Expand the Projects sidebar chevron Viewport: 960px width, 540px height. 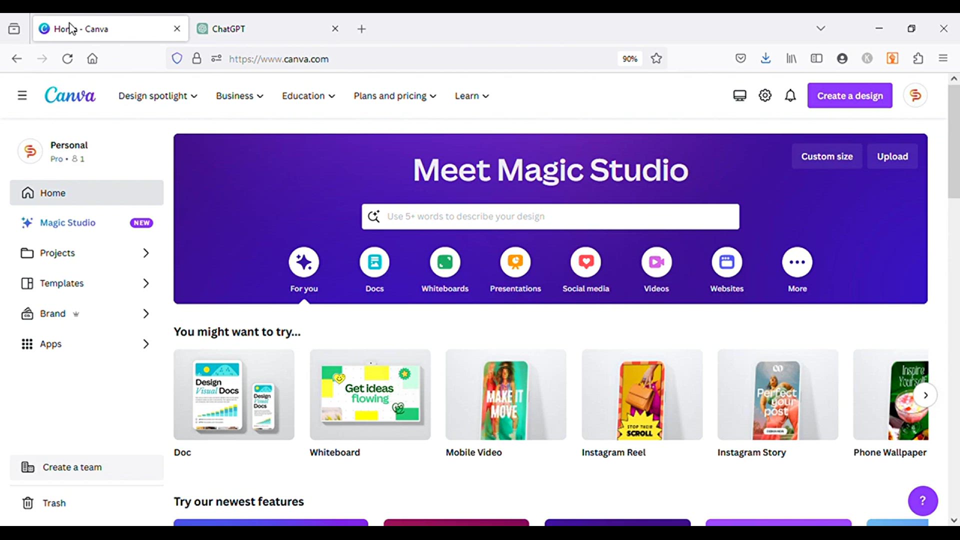[x=145, y=253]
